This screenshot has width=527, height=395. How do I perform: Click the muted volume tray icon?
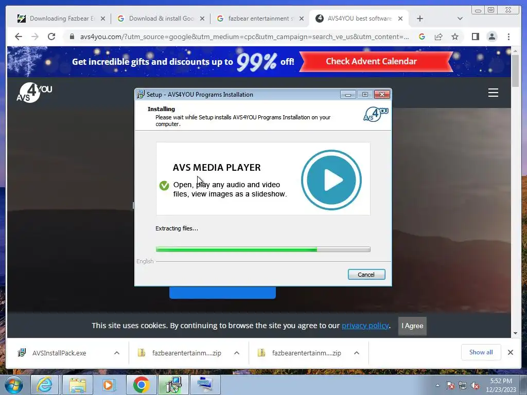(x=475, y=386)
